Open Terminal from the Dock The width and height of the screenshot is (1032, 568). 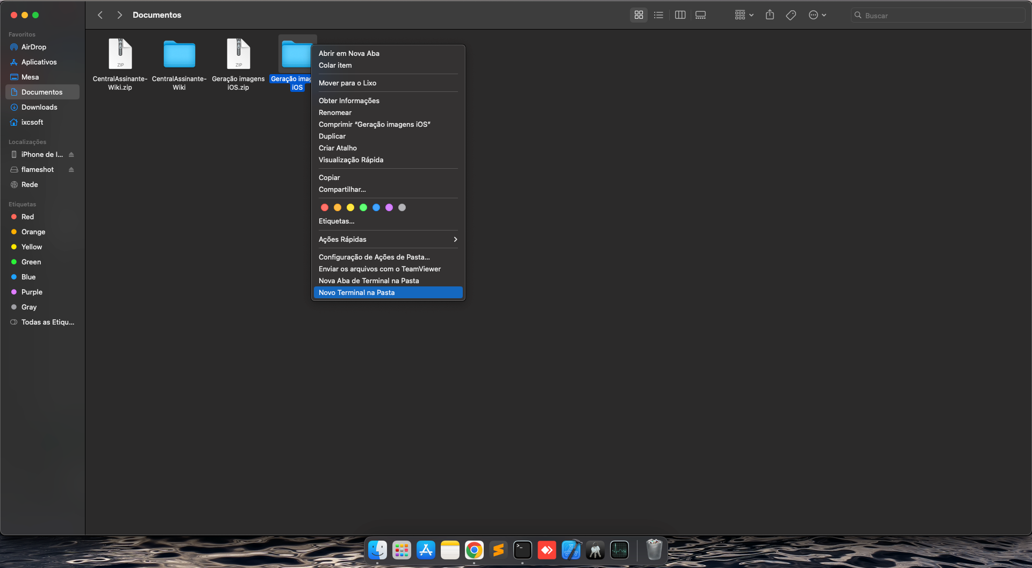click(x=522, y=550)
